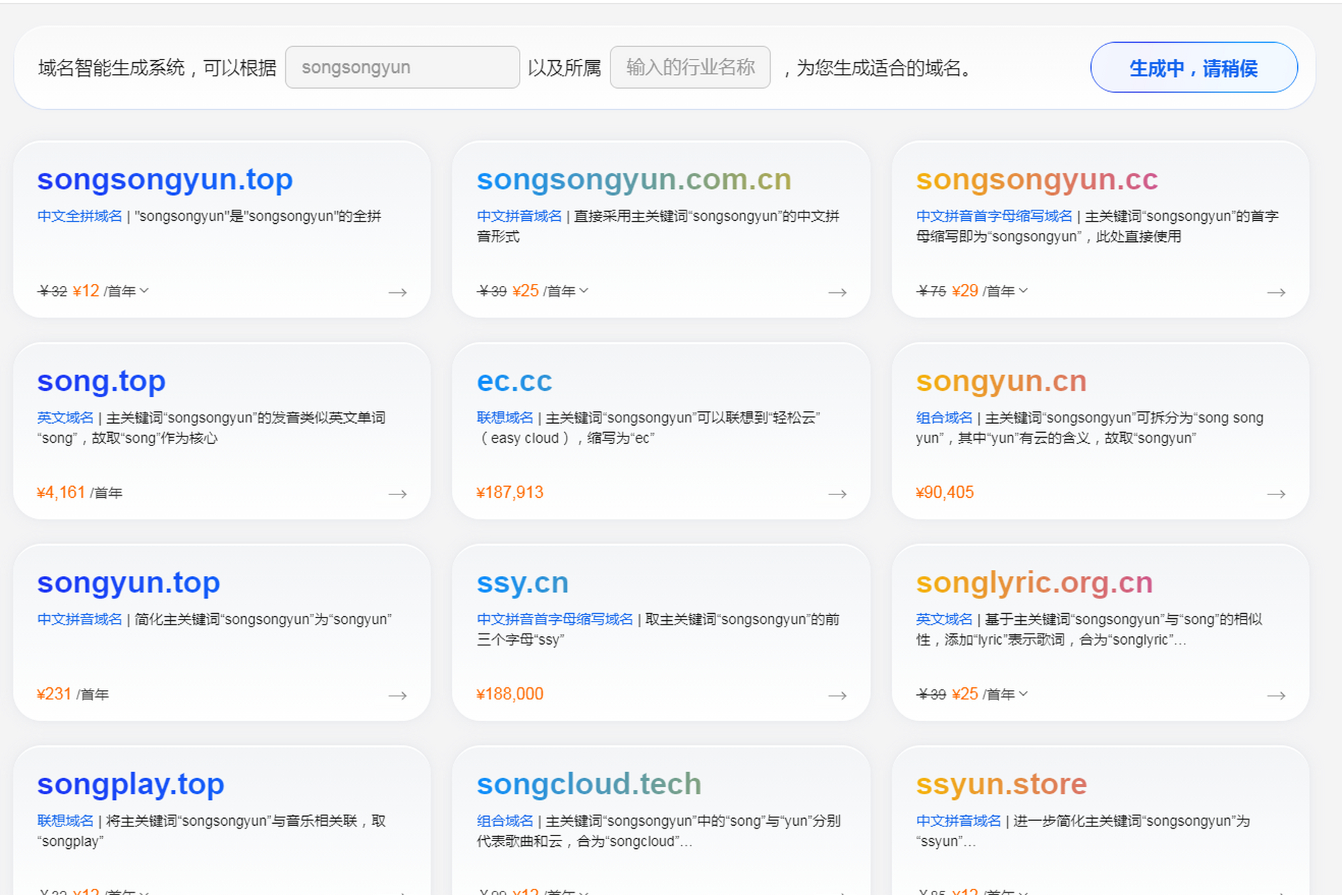Click the arrow icon on songyun.top card

pos(398,695)
